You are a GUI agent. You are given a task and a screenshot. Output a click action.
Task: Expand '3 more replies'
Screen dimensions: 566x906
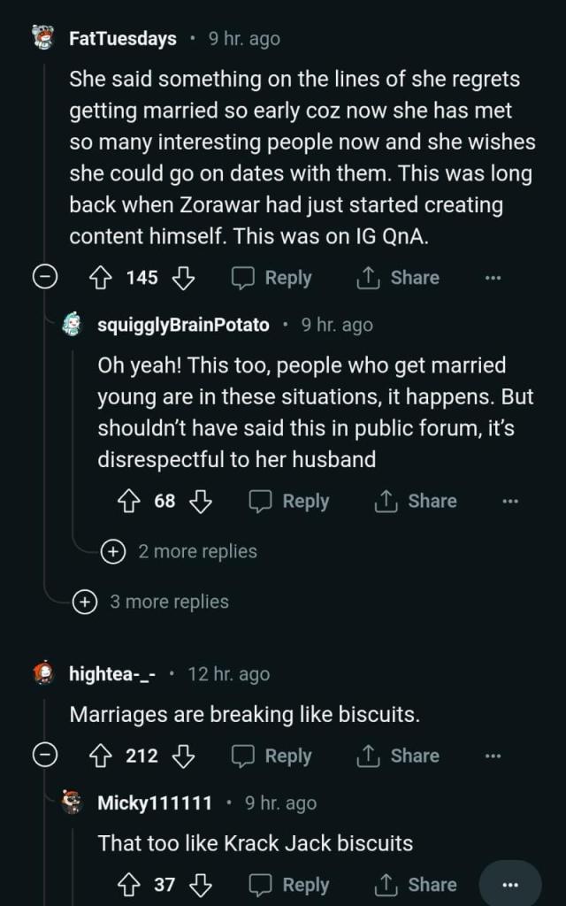84,602
